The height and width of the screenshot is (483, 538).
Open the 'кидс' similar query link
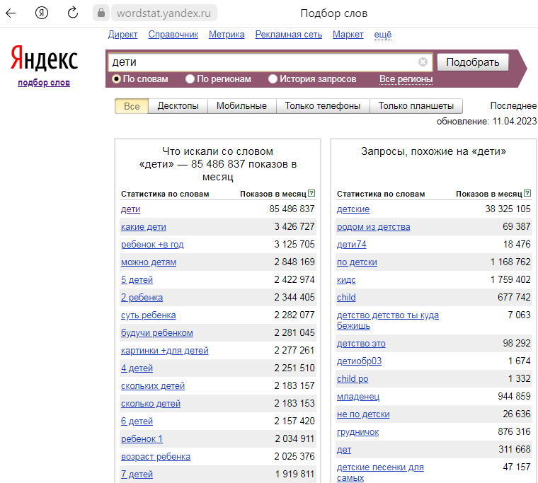(346, 280)
